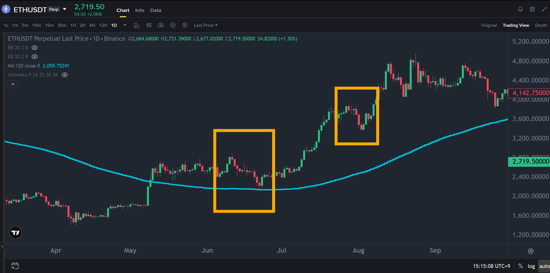This screenshot has height=273, width=550.
Task: Select the 1m interval
Action: [x=16, y=25]
